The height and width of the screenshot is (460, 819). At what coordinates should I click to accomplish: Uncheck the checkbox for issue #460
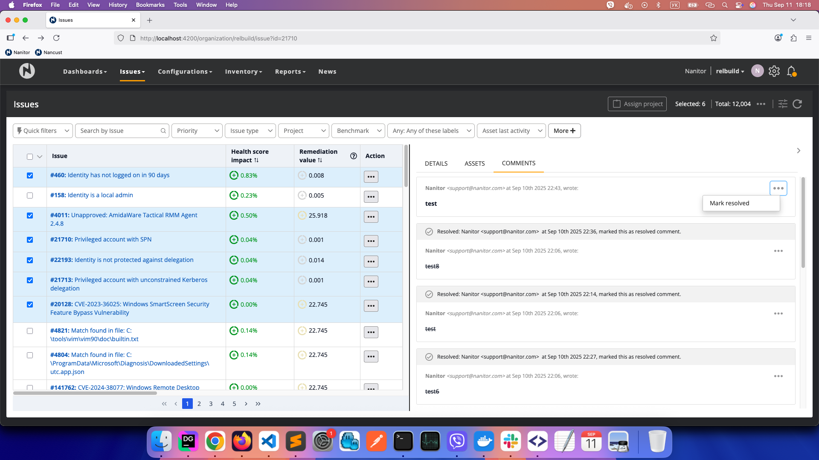[30, 175]
